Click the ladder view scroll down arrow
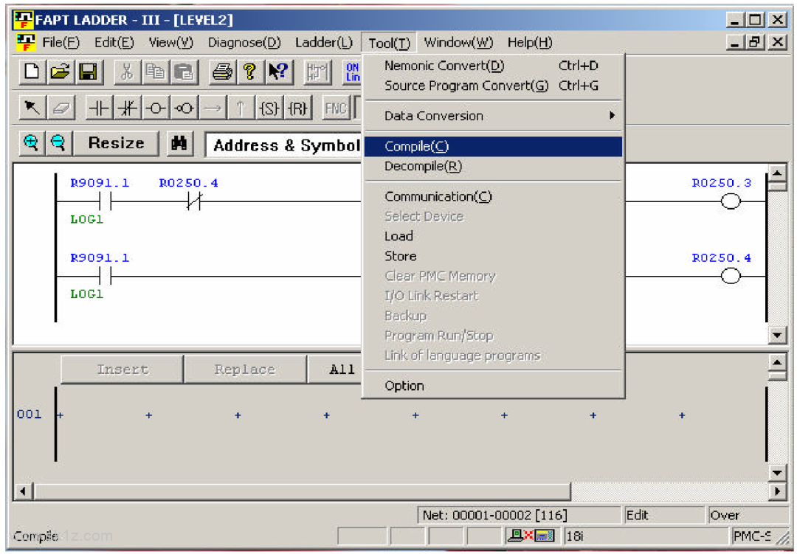797x554 pixels. click(777, 334)
